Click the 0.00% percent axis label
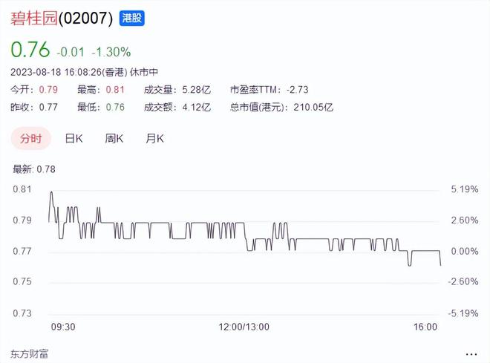This screenshot has height=363, width=490. (464, 251)
